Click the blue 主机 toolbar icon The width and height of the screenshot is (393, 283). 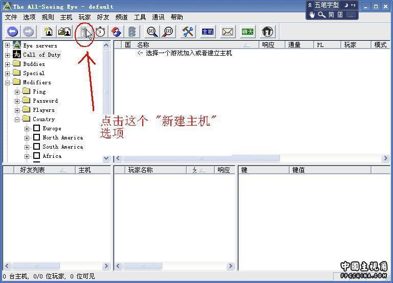208,32
